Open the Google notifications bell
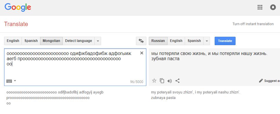 (273, 7)
